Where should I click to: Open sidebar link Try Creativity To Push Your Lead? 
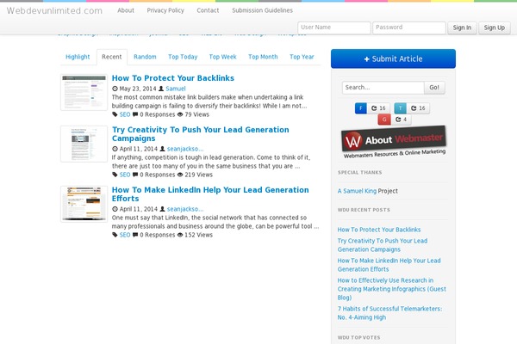pos(383,245)
